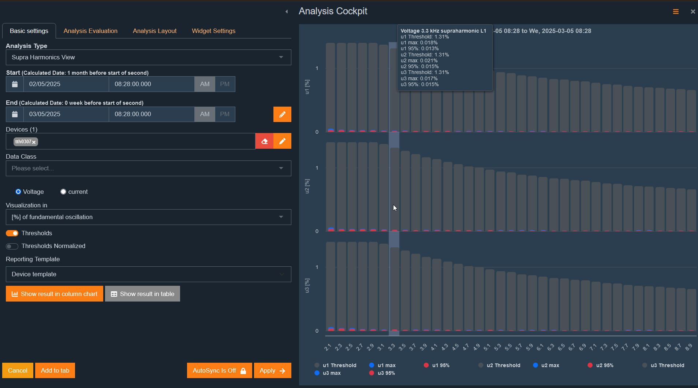Enable Thresholds Normalized
The width and height of the screenshot is (698, 388).
click(x=12, y=246)
